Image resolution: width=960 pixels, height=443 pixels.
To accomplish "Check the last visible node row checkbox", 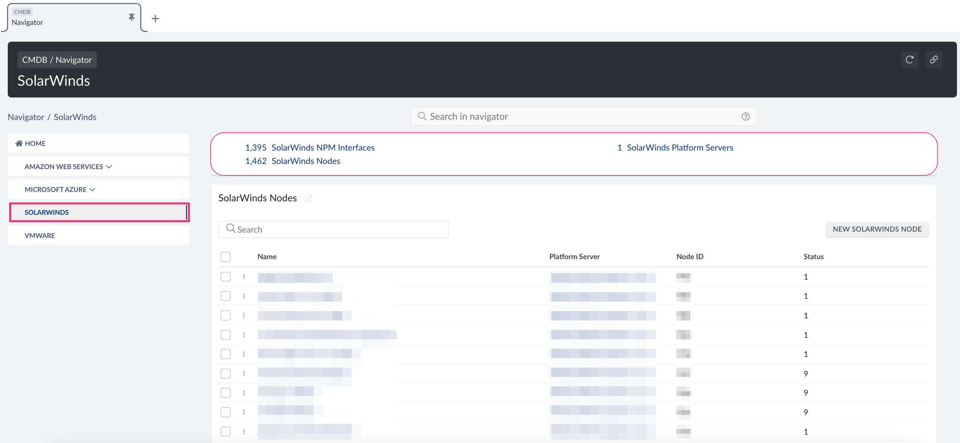I will (225, 432).
